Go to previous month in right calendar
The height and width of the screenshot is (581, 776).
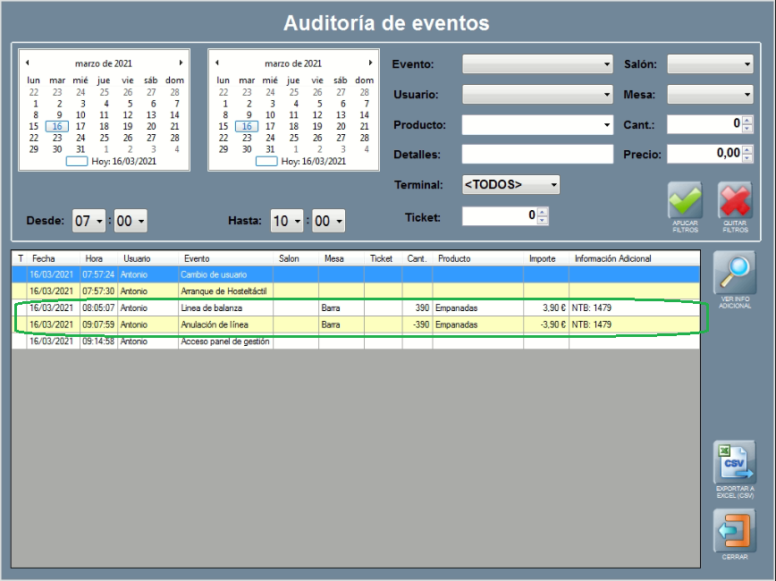click(217, 63)
